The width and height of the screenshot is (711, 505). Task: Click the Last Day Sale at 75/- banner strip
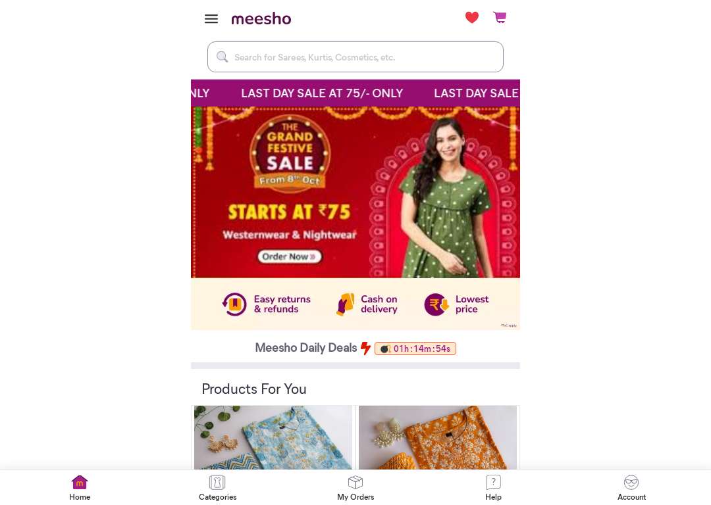click(355, 93)
